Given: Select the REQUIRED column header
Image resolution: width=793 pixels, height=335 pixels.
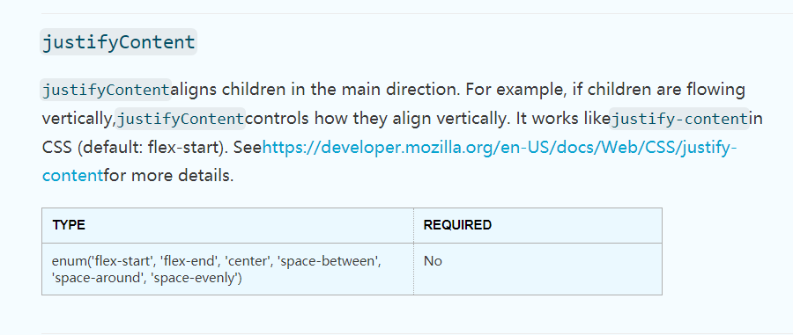Looking at the screenshot, I should [457, 225].
